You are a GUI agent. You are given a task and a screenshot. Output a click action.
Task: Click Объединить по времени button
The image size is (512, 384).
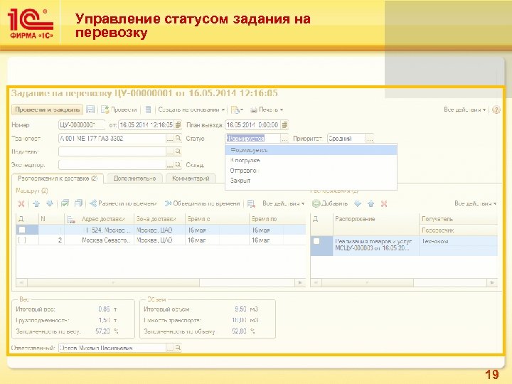202,203
